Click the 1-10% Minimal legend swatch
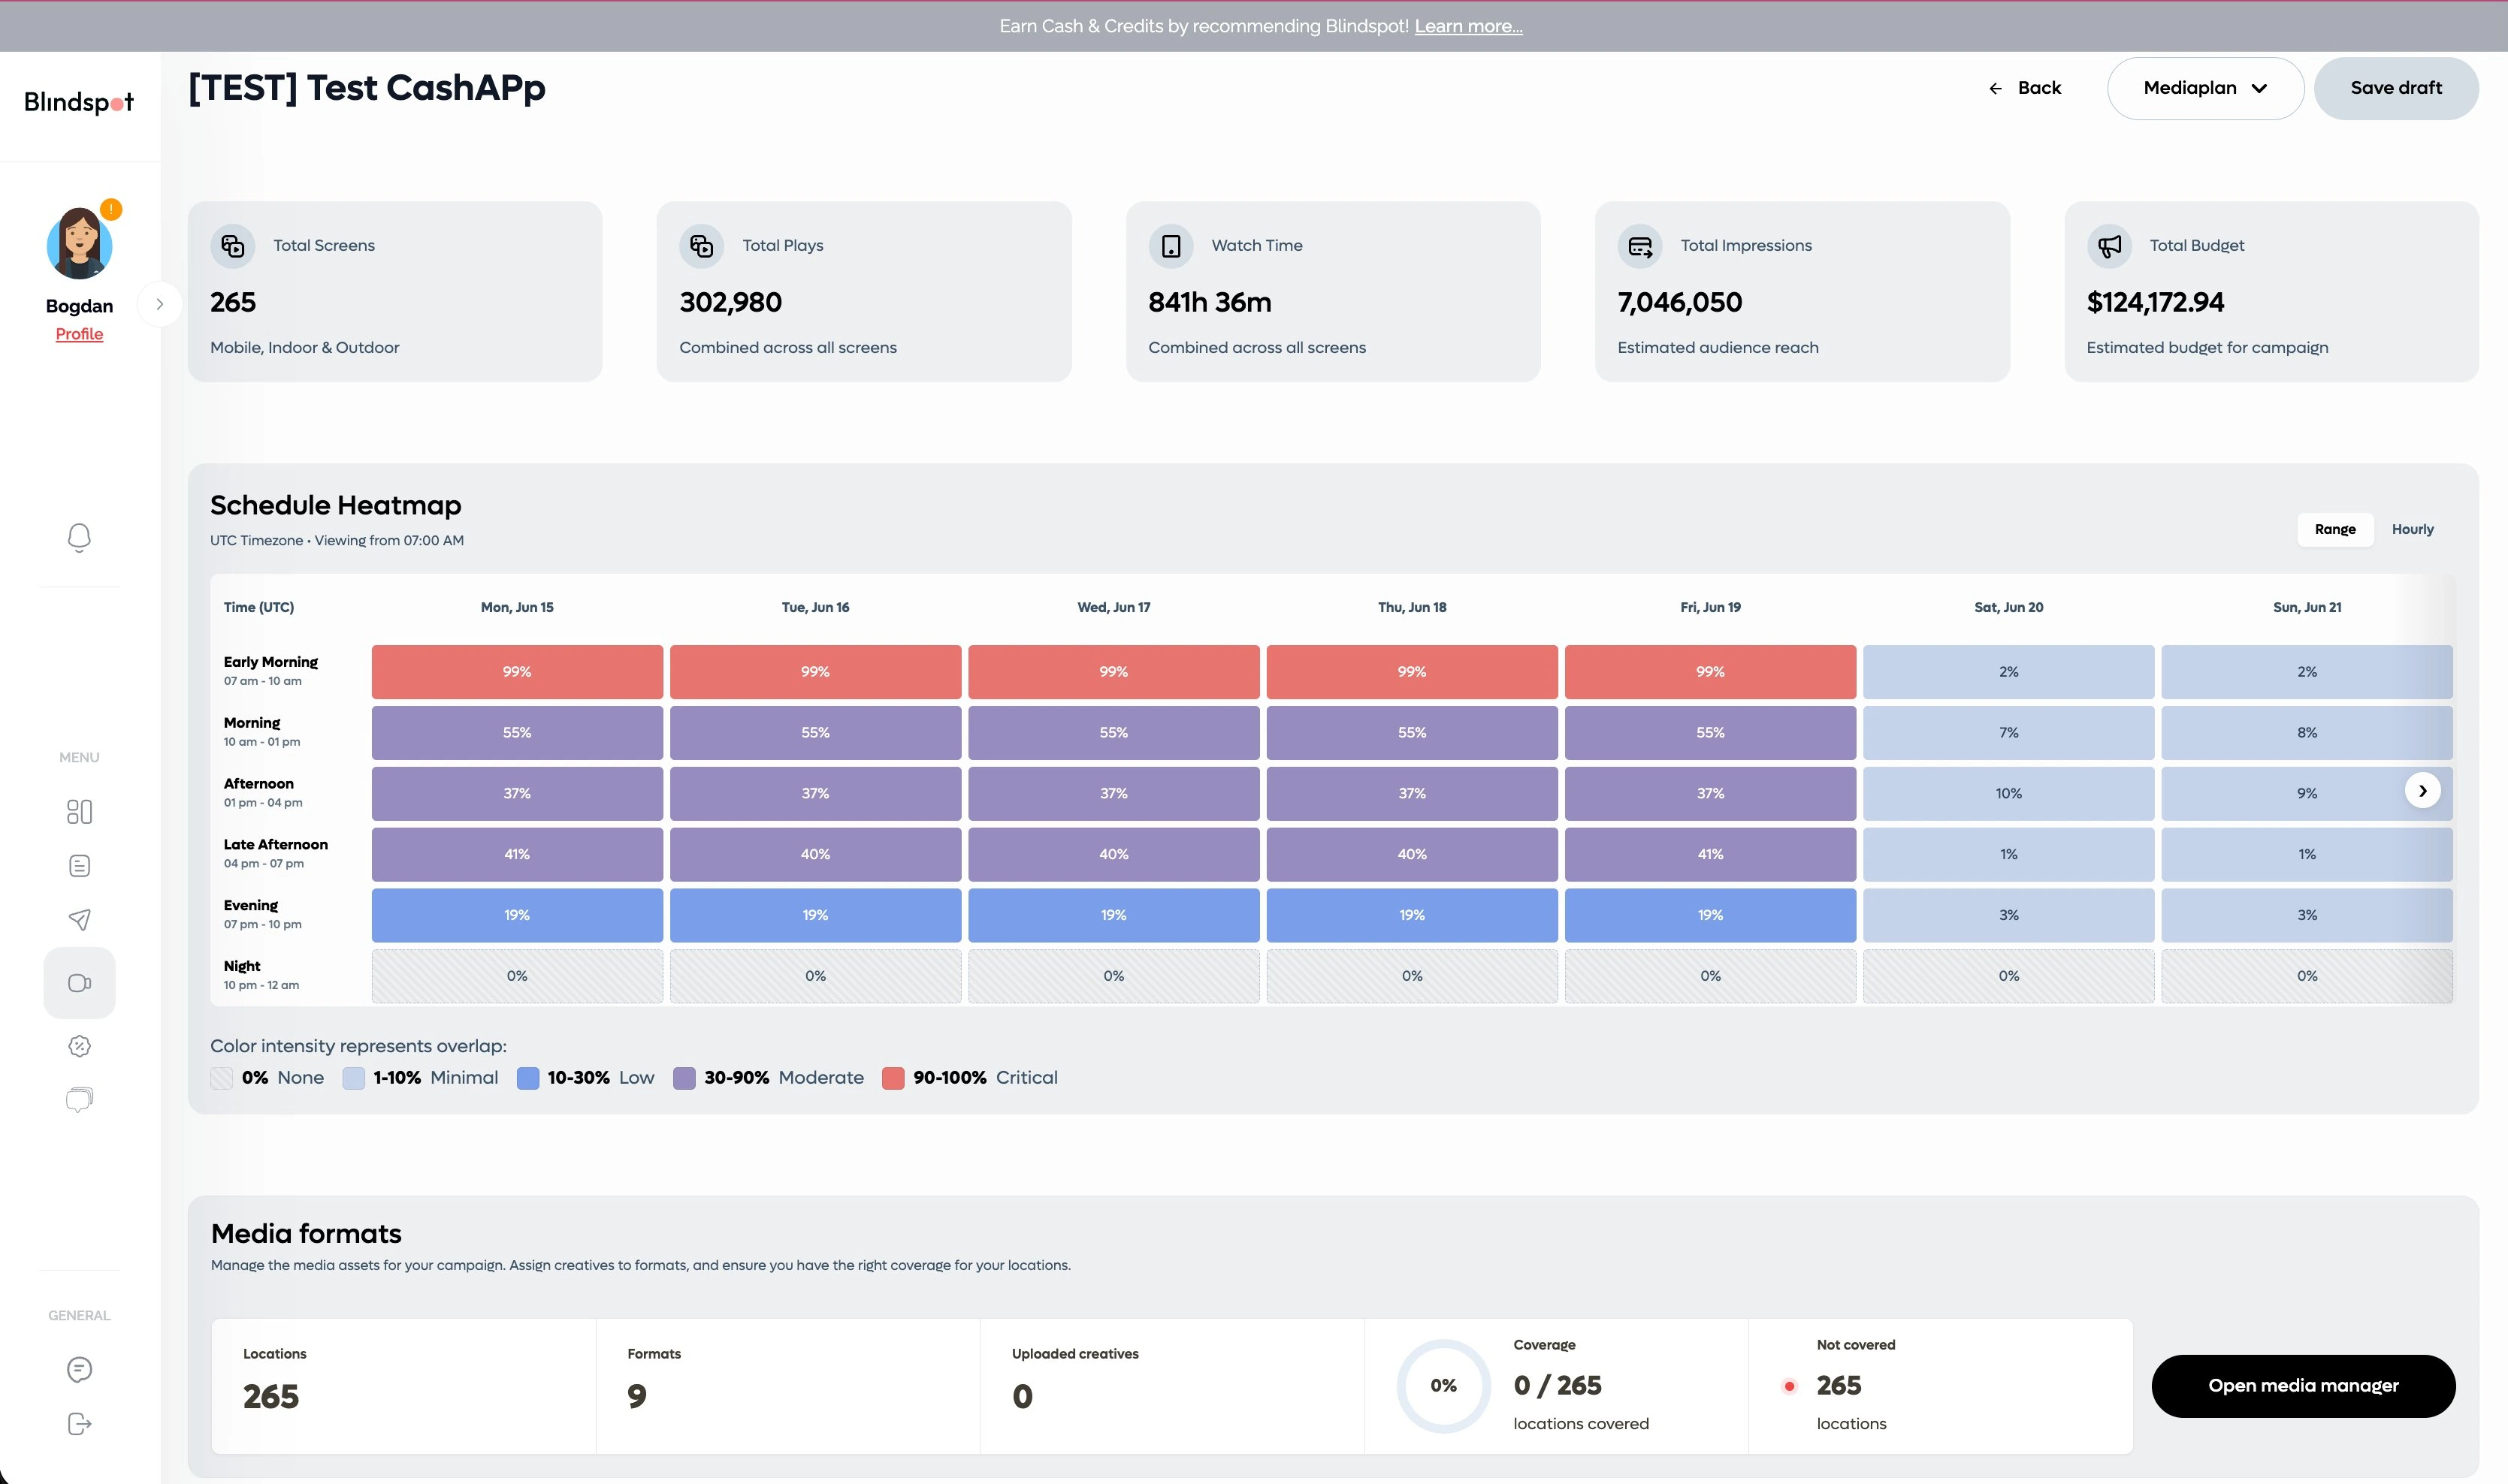Image resolution: width=2508 pixels, height=1484 pixels. [x=353, y=1078]
